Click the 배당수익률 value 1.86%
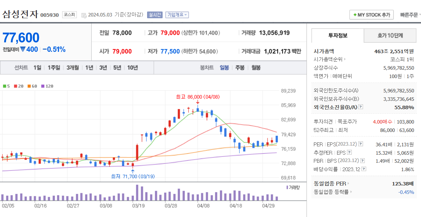Image resolution: width=421 pixels, height=217 pixels. tap(407, 169)
